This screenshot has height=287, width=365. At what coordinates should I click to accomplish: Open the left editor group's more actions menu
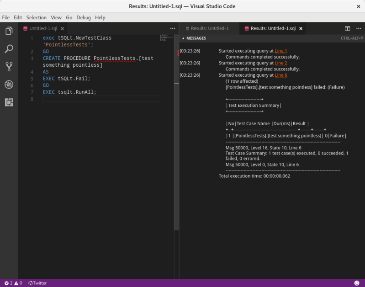[173, 28]
